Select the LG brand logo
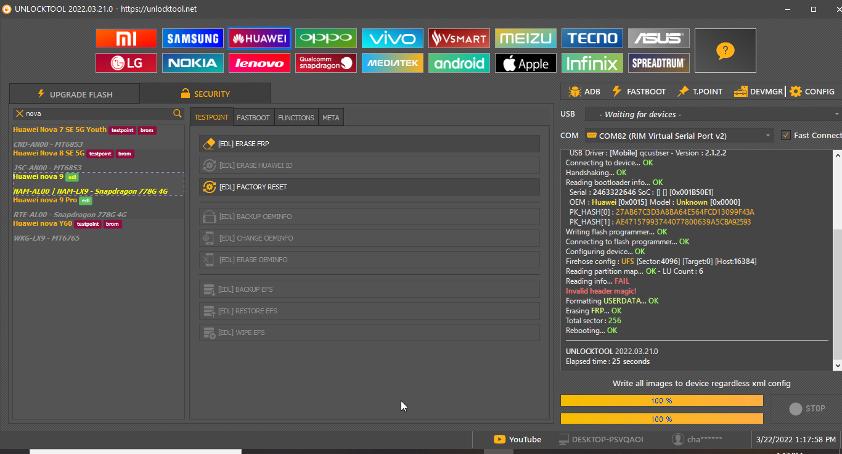The image size is (842, 454). tap(126, 63)
